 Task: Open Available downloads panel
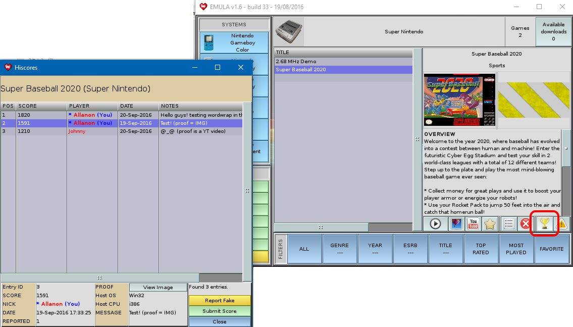pos(553,31)
